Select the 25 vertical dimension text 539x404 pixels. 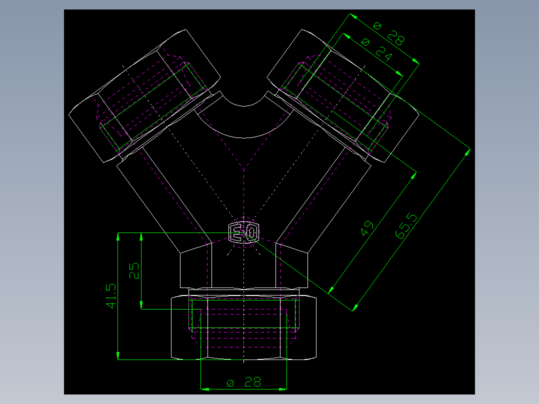pos(134,270)
